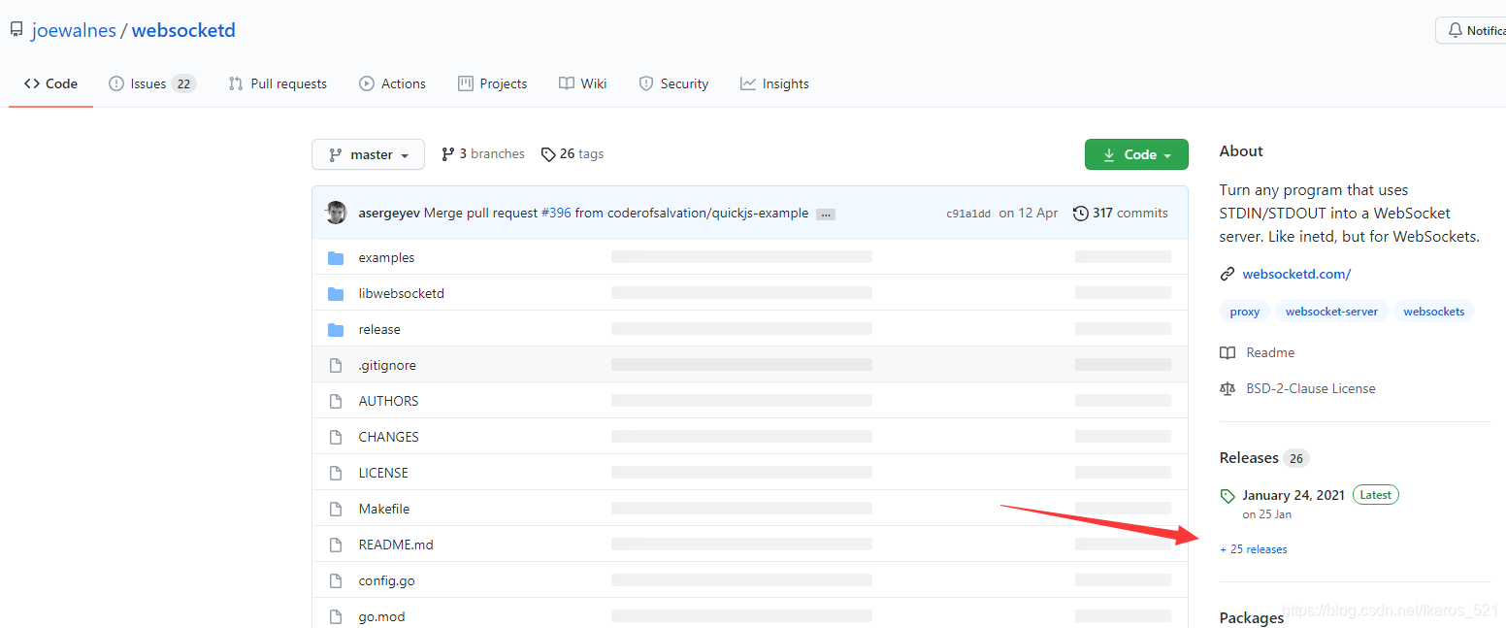Click the scale icon beside BSD-2-Clause License

[x=1228, y=388]
